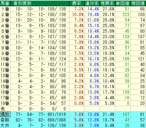Click the 2.6% win rate of 11番
Viewport: 146px width, 128px height.
[79, 64]
